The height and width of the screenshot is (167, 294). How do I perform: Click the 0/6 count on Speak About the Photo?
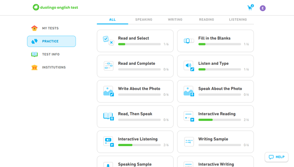[246, 95]
